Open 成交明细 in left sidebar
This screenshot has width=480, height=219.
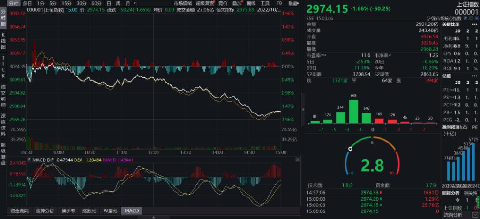click(x=3, y=96)
